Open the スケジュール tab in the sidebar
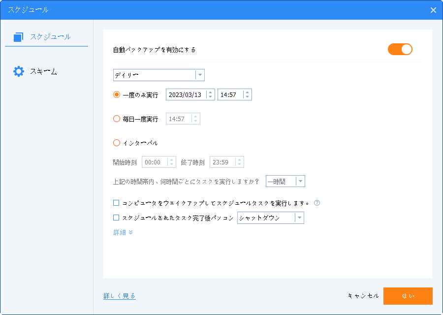This screenshot has width=443, height=315. pos(47,37)
